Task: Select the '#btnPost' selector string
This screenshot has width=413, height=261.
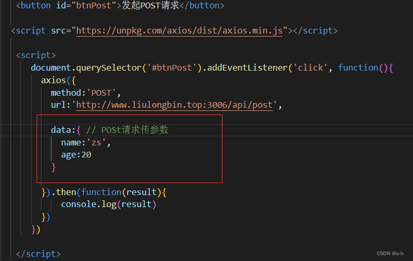Action: click(x=172, y=68)
